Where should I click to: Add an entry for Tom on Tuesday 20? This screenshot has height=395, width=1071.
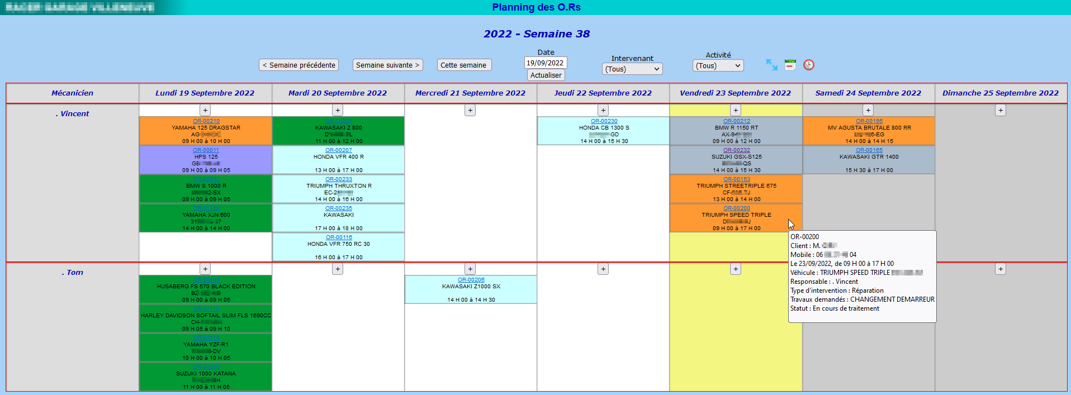click(x=338, y=269)
